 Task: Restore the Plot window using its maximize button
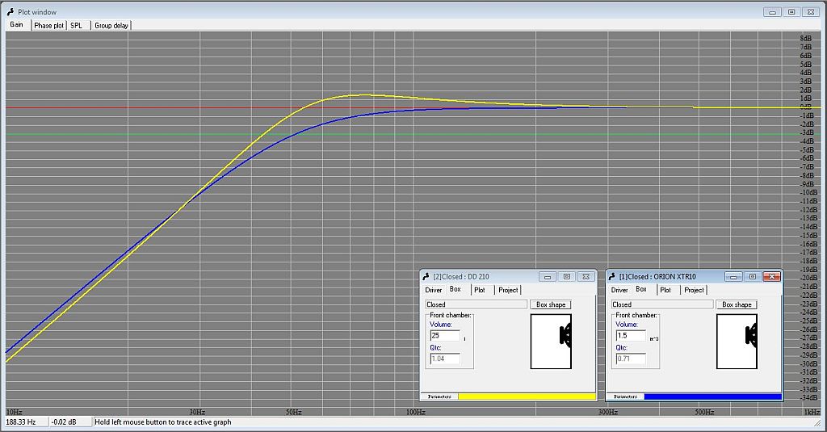(x=791, y=12)
